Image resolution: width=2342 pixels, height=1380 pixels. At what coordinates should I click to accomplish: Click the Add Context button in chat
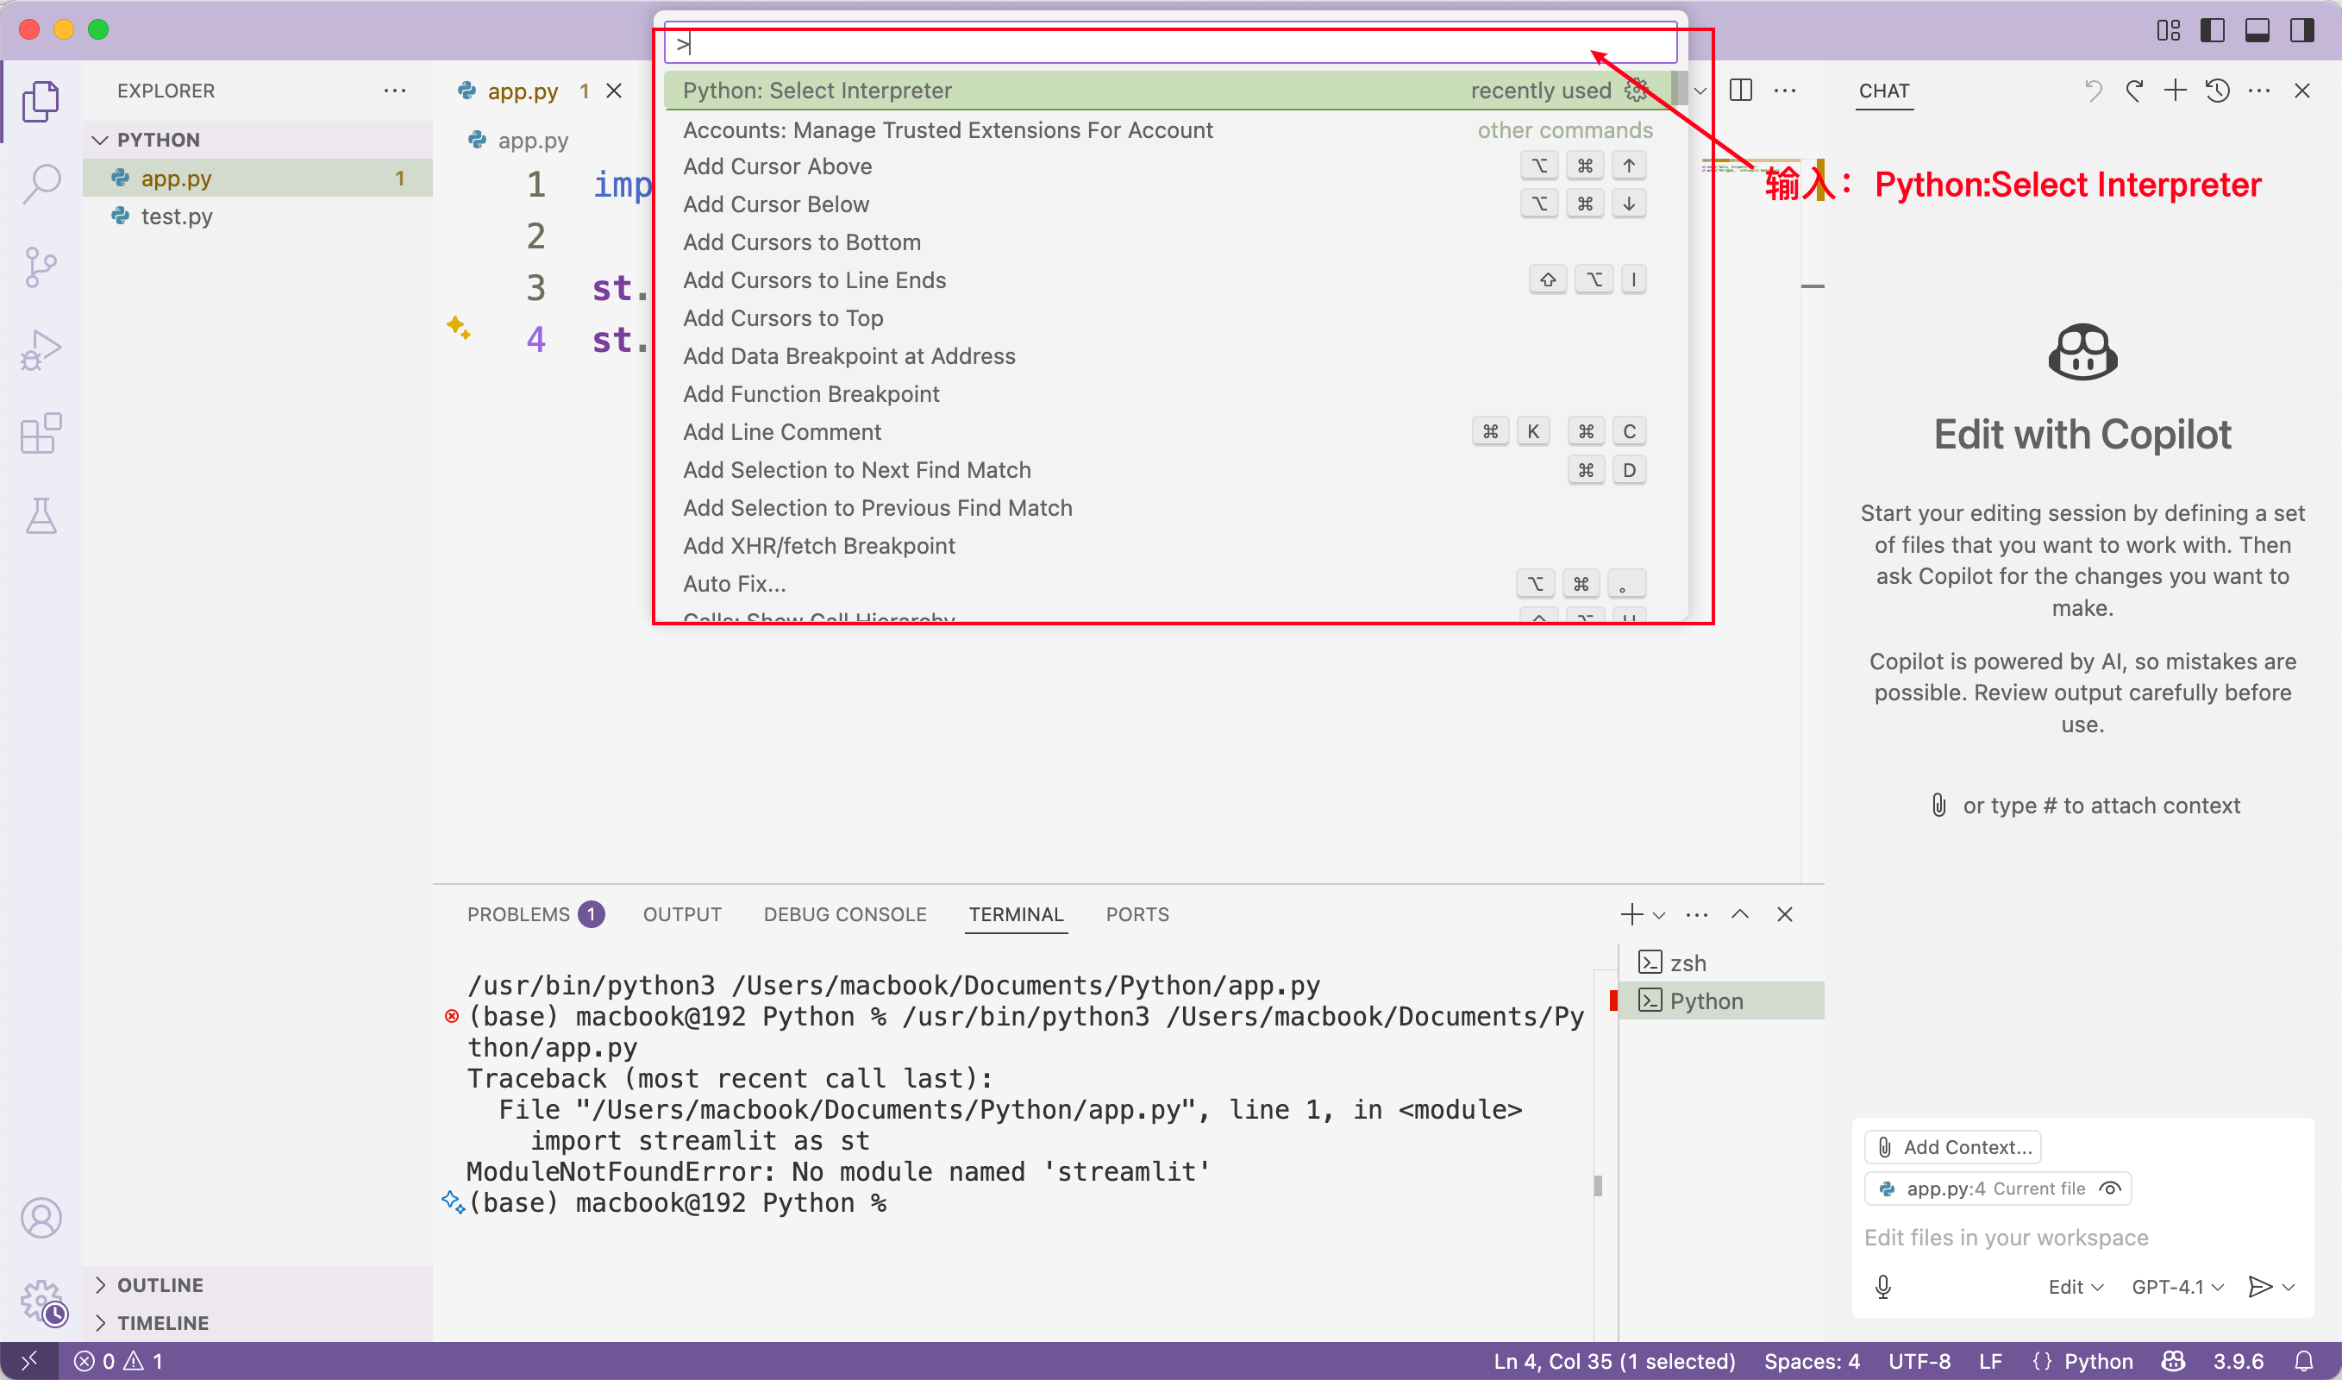(x=1952, y=1146)
